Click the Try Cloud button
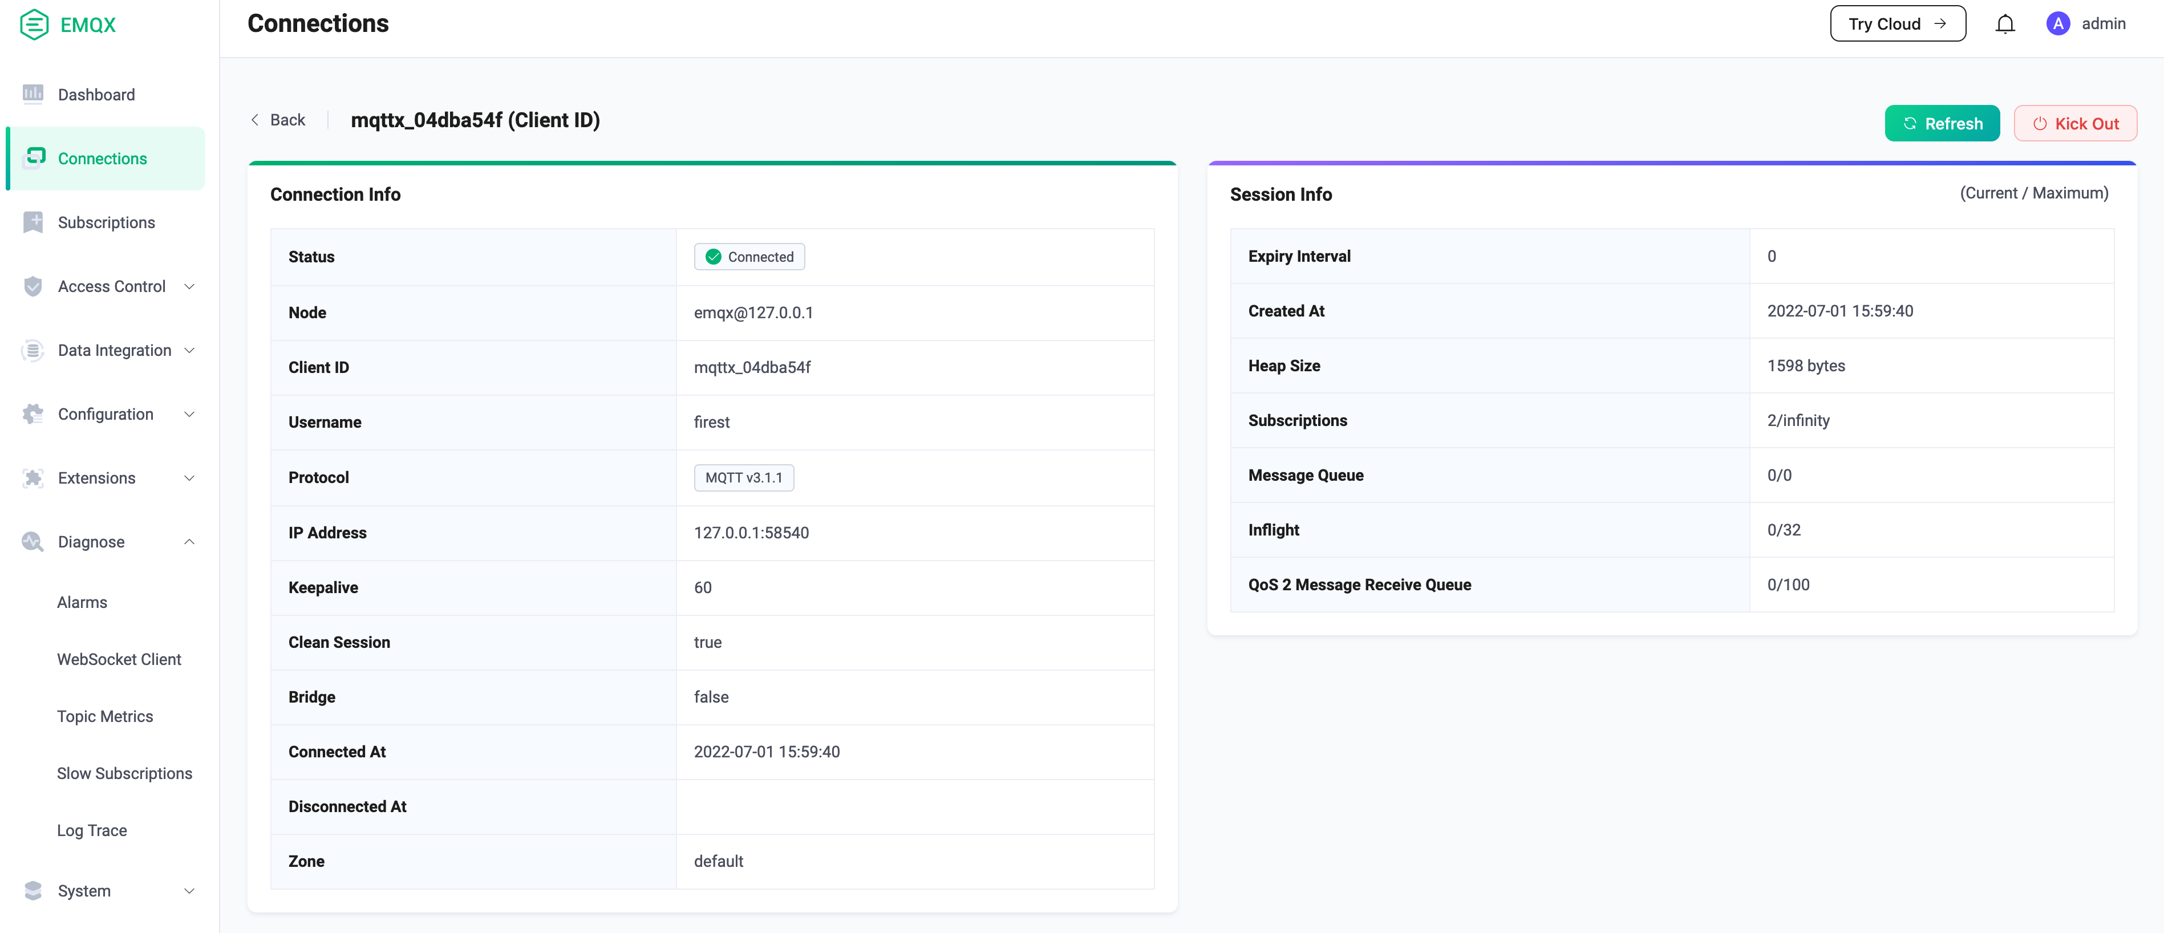Screen dimensions: 2164x933 coord(1898,23)
